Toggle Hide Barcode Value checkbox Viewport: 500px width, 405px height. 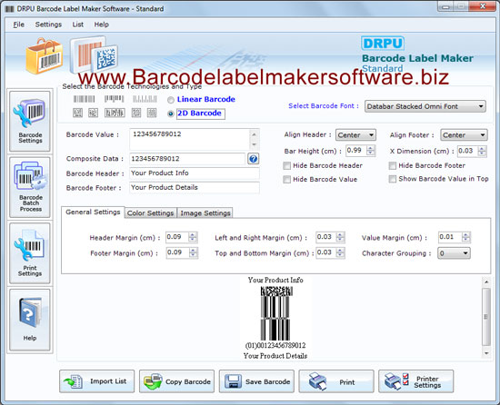click(287, 179)
